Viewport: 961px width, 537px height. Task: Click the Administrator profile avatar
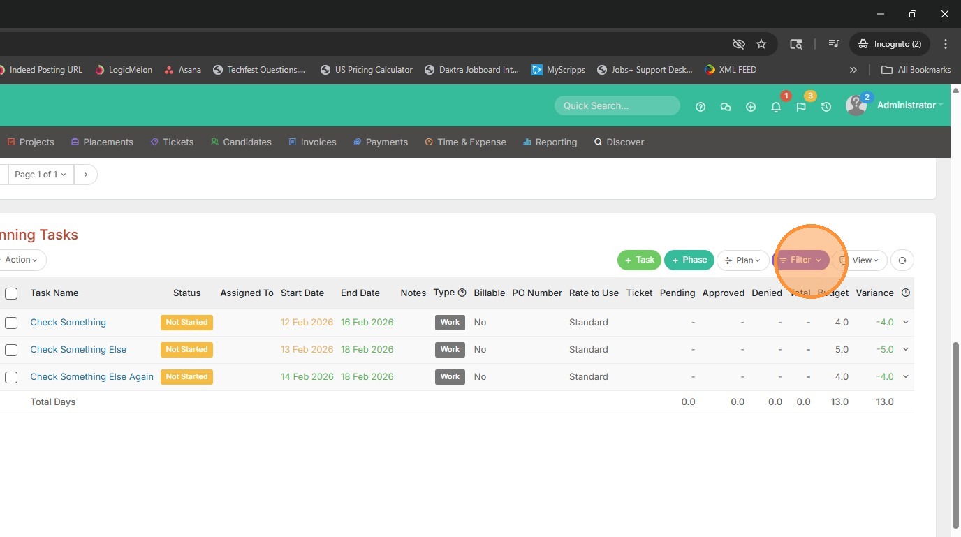pos(856,105)
